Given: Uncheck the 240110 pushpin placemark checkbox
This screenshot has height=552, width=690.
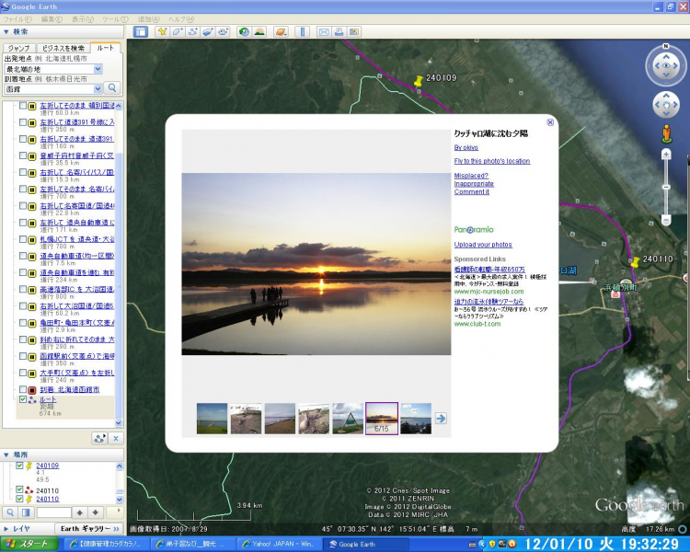Looking at the screenshot, I should pos(19,499).
